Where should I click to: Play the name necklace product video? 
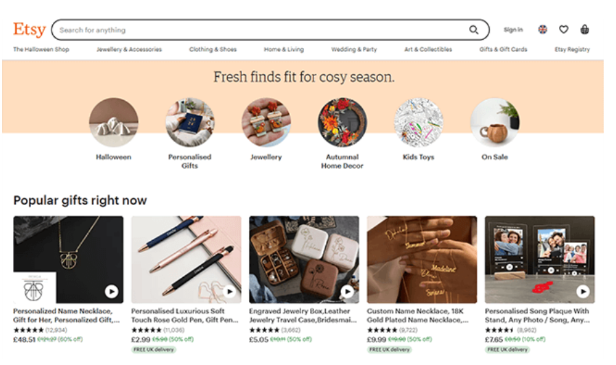coord(111,292)
